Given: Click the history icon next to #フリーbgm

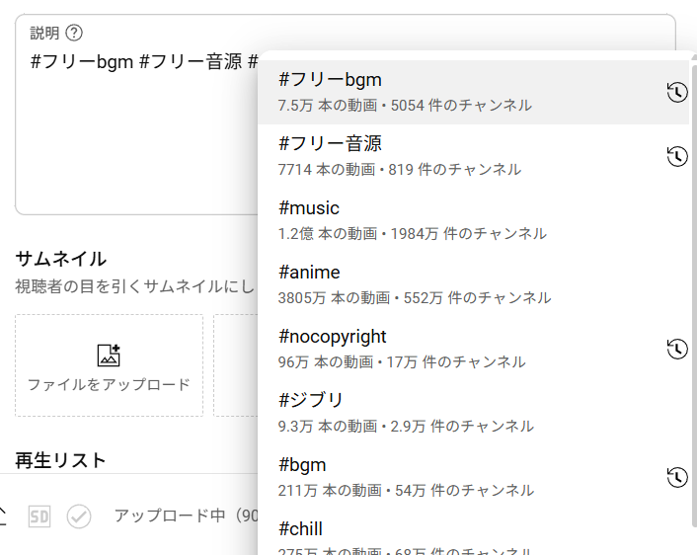Looking at the screenshot, I should point(676,92).
